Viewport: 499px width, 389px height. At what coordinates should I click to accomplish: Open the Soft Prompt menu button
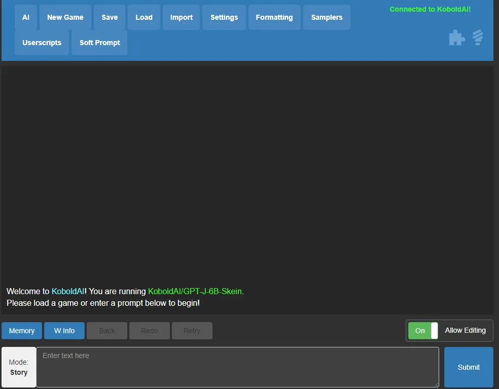[99, 43]
